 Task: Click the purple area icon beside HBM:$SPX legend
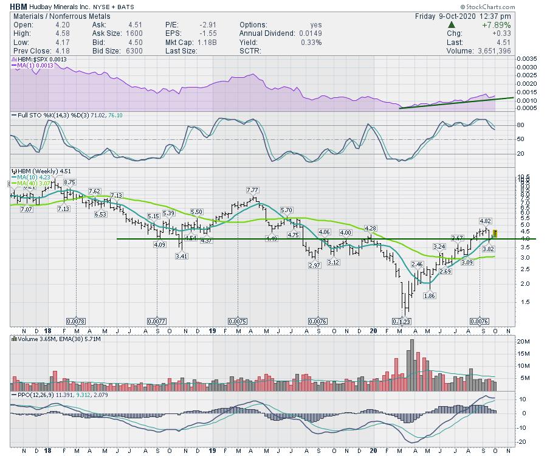coord(15,60)
